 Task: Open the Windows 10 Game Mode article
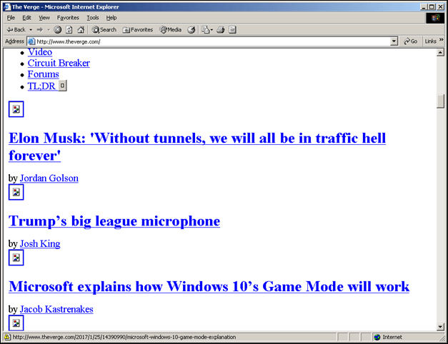click(209, 287)
